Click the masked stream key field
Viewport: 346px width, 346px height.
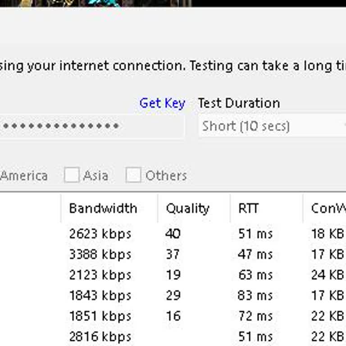coord(90,126)
